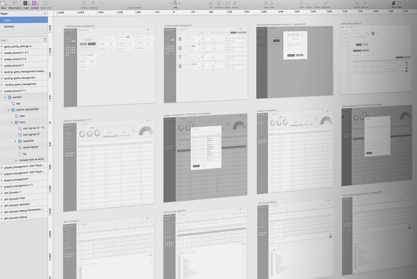Collapse the create_account-1-1 artboard
417x279 pixels.
click(2, 91)
